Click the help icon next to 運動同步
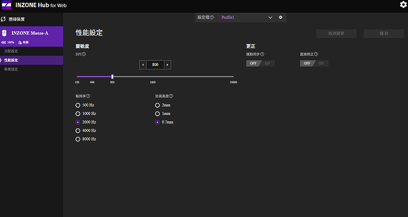408x217 pixels. point(262,54)
